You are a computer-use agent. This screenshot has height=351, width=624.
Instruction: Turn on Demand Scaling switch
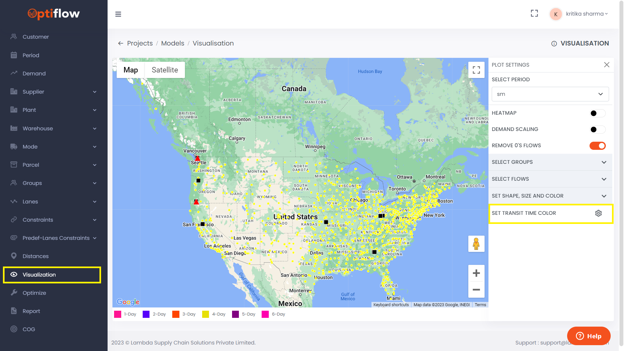597,129
